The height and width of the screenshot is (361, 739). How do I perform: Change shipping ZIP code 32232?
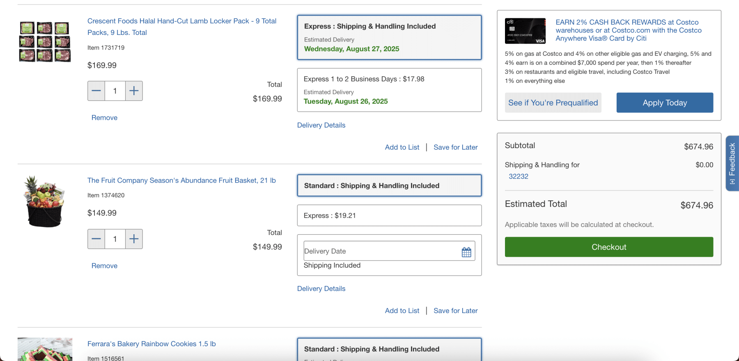[518, 176]
